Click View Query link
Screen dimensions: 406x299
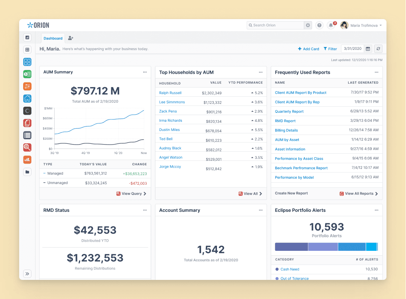[x=131, y=193]
